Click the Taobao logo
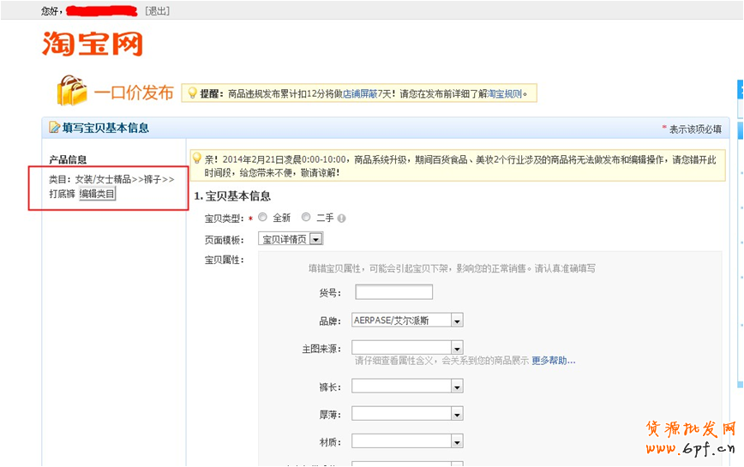This screenshot has height=467, width=744. click(x=92, y=44)
